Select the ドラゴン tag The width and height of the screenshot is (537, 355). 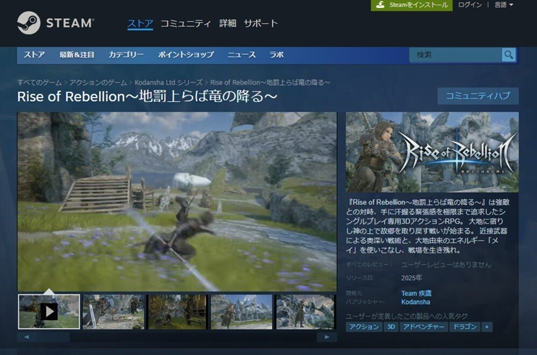click(x=465, y=327)
